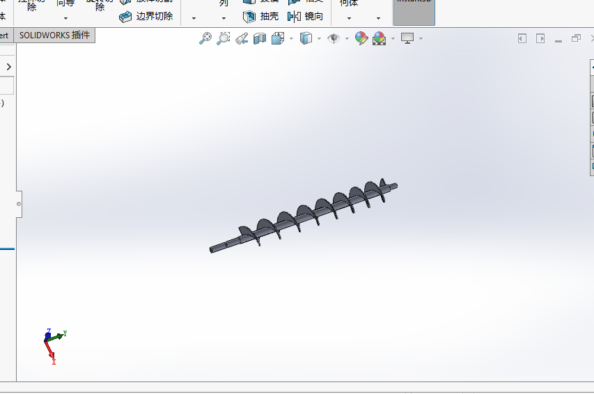The height and width of the screenshot is (394, 594).
Task: Click the Apply Scene icon
Action: pos(379,39)
